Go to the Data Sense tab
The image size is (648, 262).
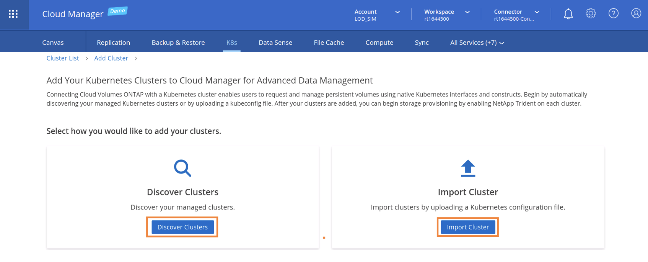coord(275,43)
